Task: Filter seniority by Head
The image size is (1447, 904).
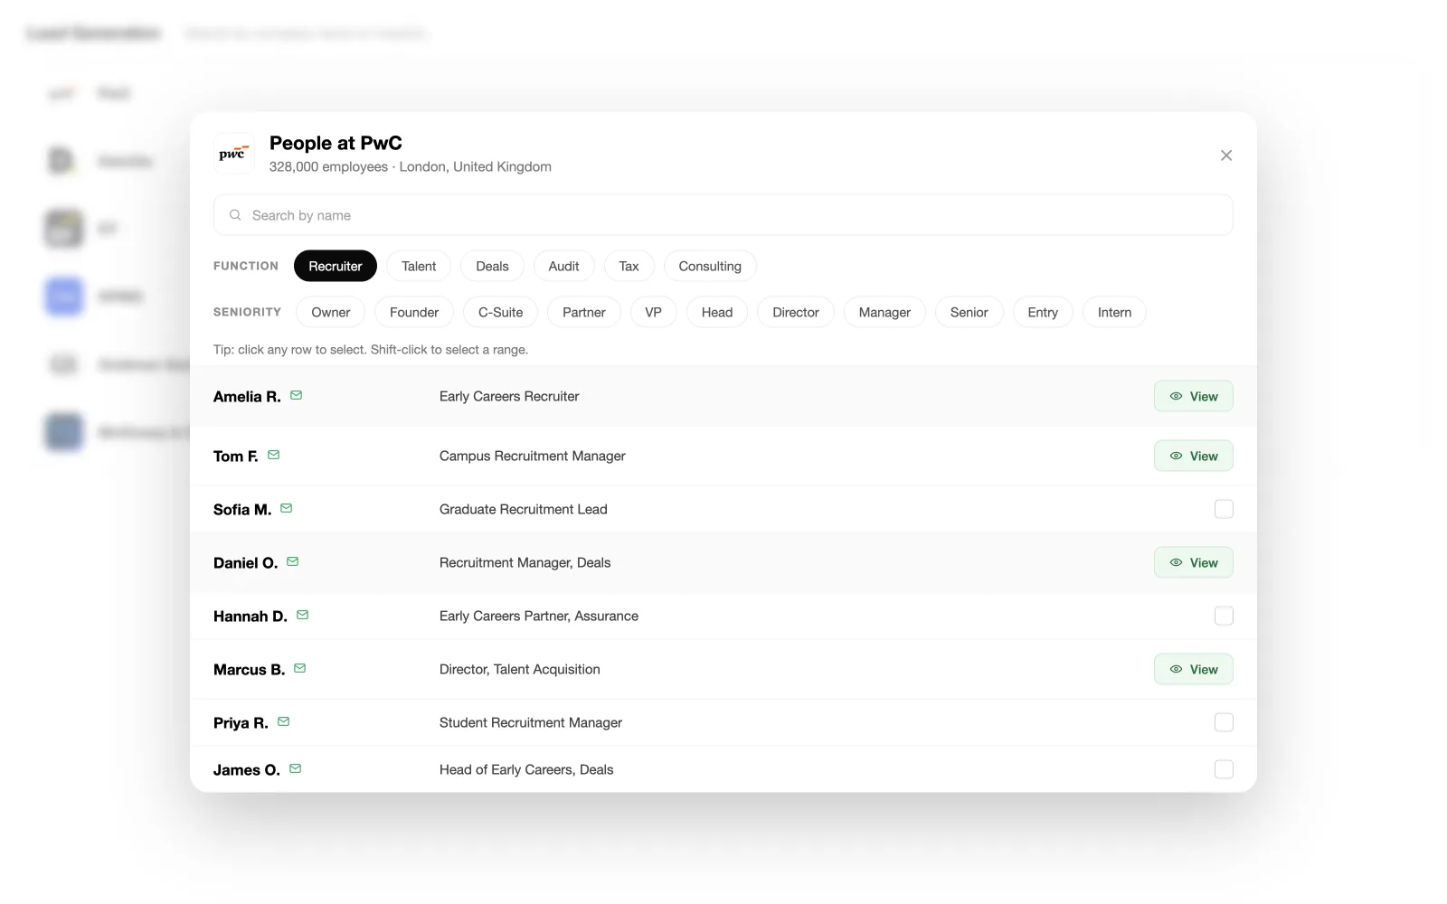Action: click(717, 312)
